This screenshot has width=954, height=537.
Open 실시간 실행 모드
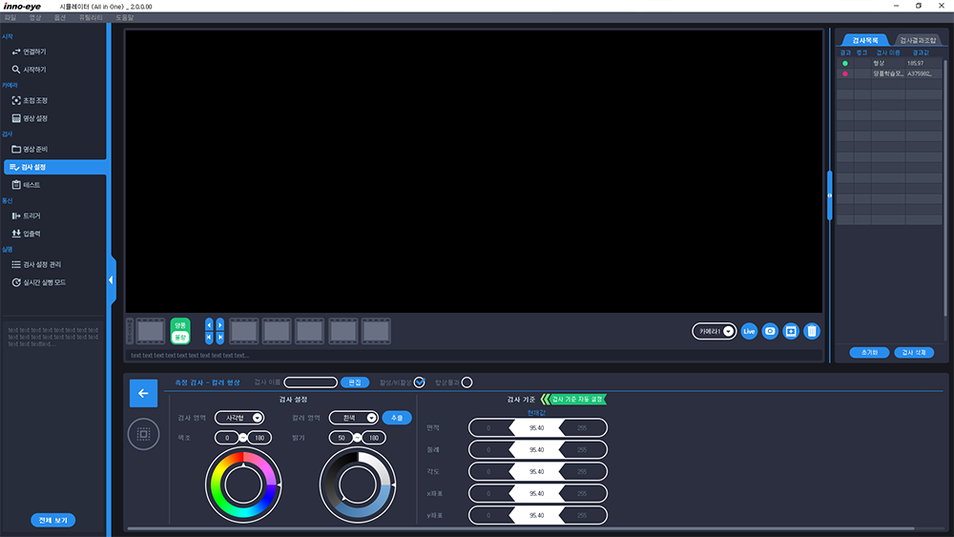[x=39, y=282]
